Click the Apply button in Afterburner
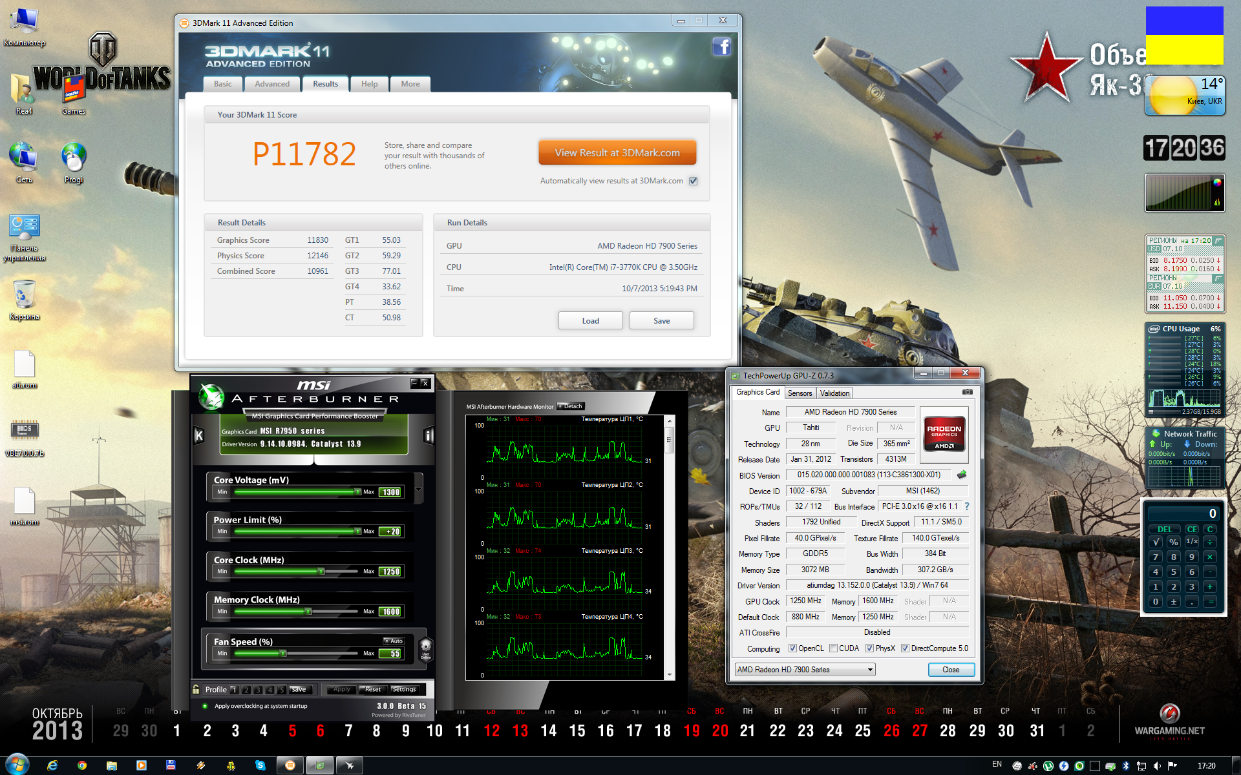 [x=341, y=689]
